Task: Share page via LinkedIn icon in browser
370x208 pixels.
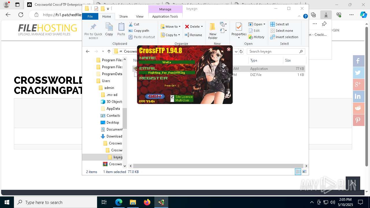Action: point(358,96)
